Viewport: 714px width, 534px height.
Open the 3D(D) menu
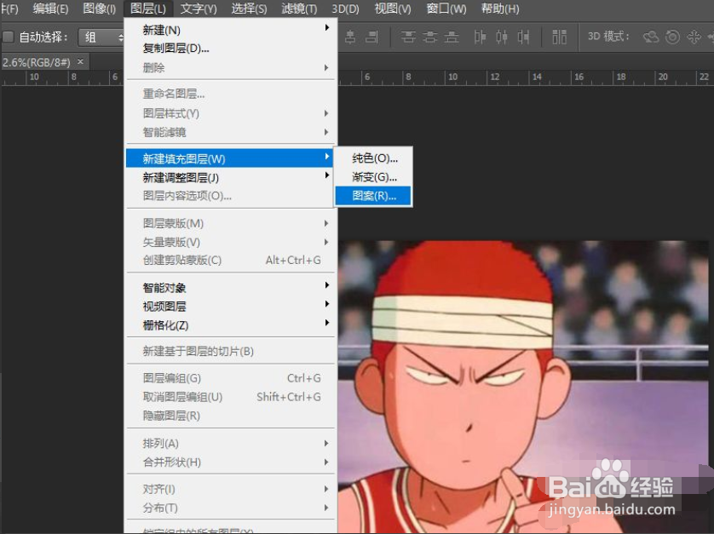point(345,9)
